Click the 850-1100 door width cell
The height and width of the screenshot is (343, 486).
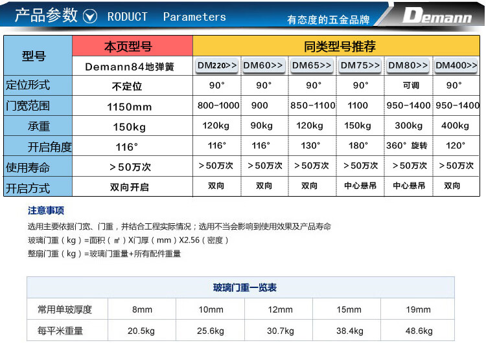coord(312,105)
